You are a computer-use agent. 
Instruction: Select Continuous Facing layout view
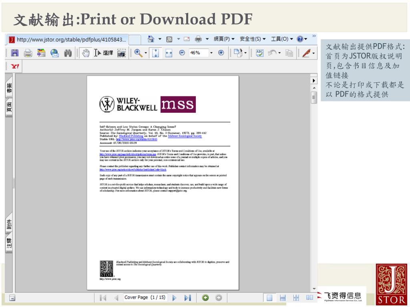(296, 297)
